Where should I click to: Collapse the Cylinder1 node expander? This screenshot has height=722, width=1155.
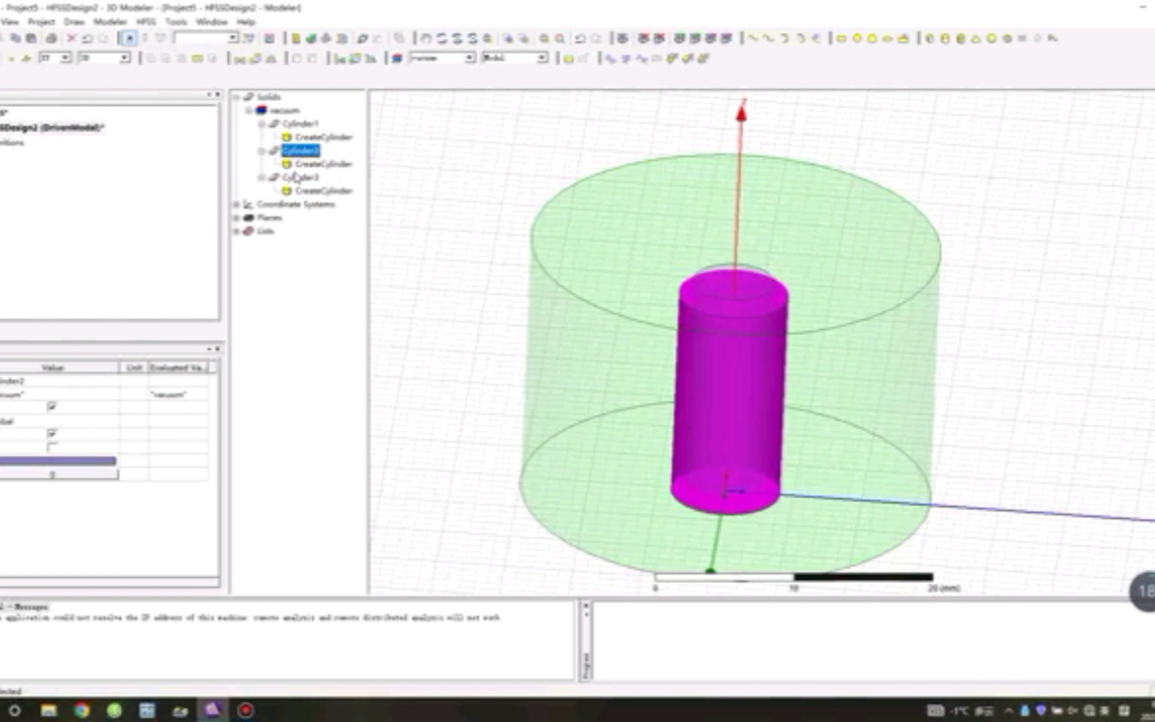point(262,124)
